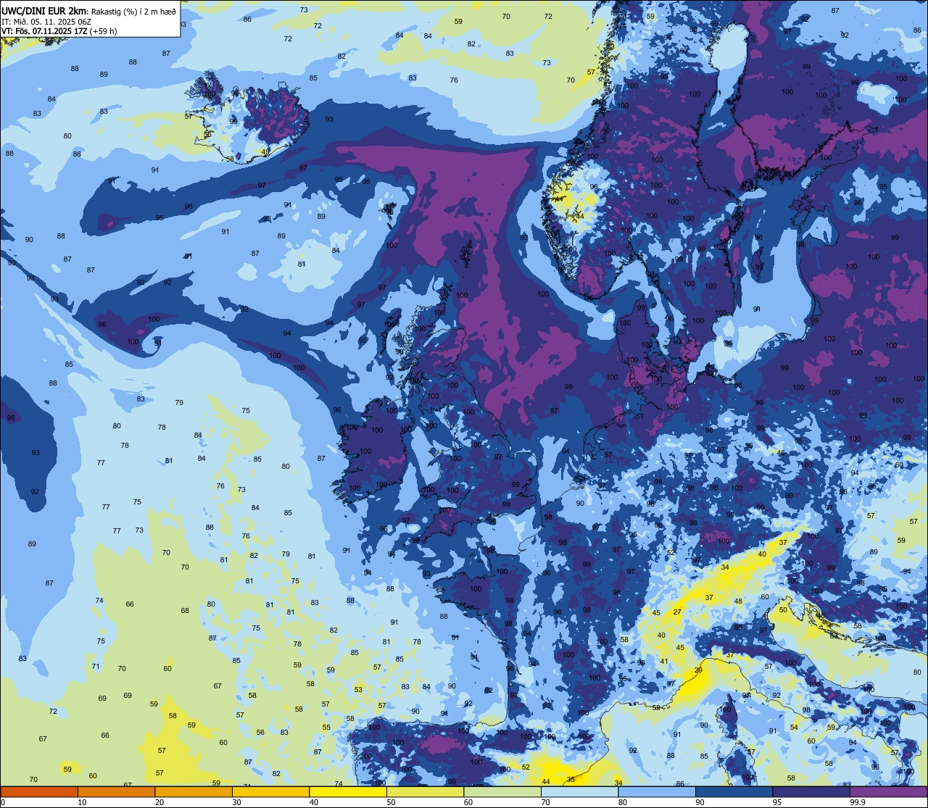
Task: Click the purple legend segment above 99.9%
Action: [888, 791]
